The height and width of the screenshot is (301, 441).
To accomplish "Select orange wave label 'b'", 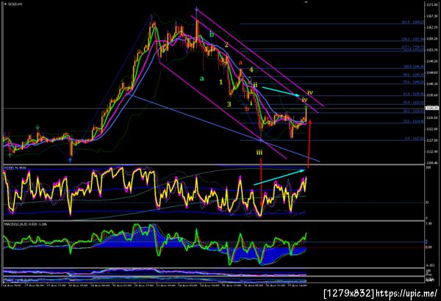I will (247, 109).
